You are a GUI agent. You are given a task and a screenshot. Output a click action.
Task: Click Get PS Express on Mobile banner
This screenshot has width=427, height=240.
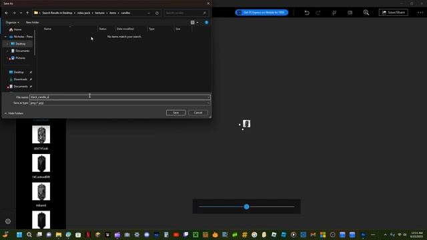(x=262, y=13)
